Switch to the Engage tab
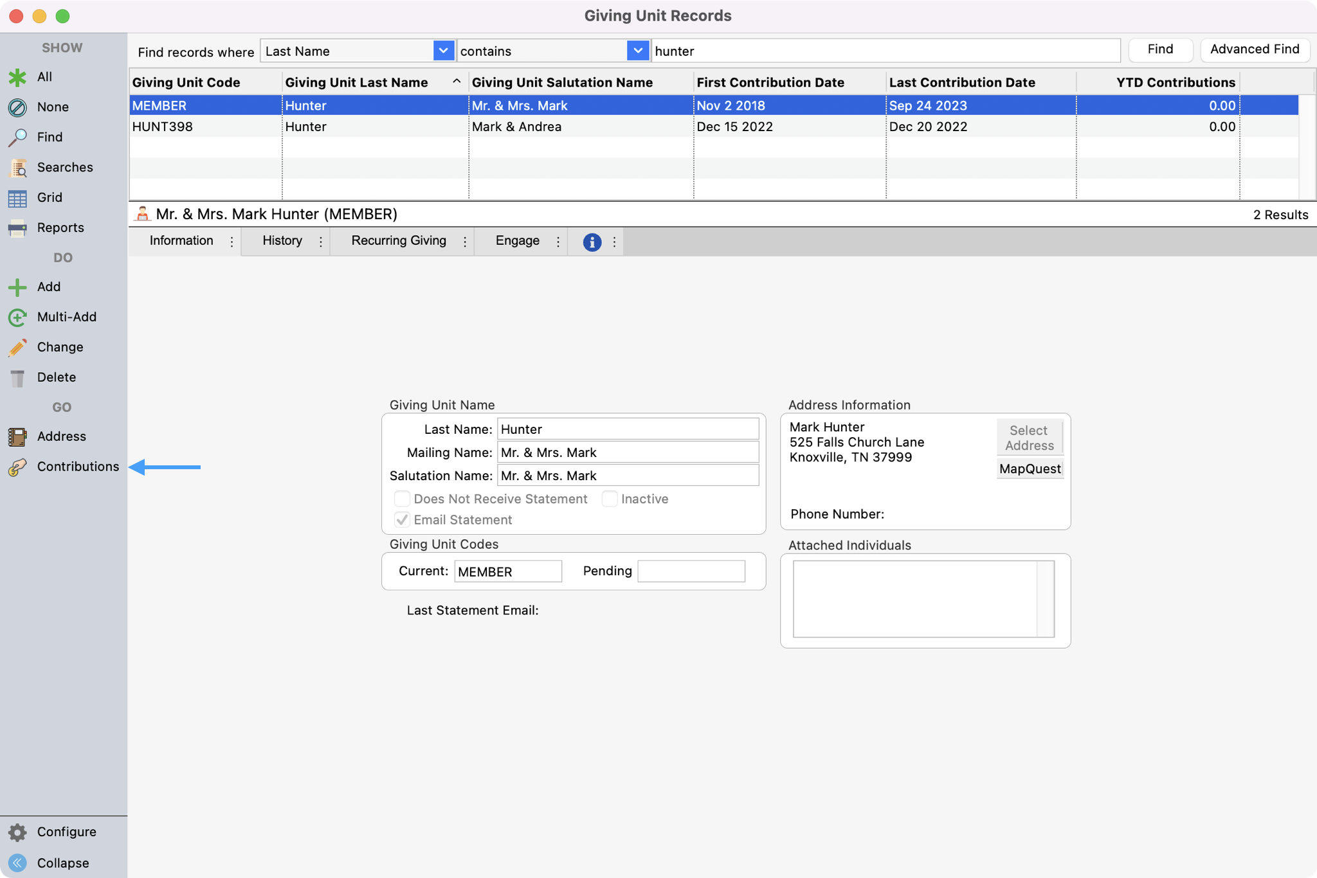 (x=517, y=241)
